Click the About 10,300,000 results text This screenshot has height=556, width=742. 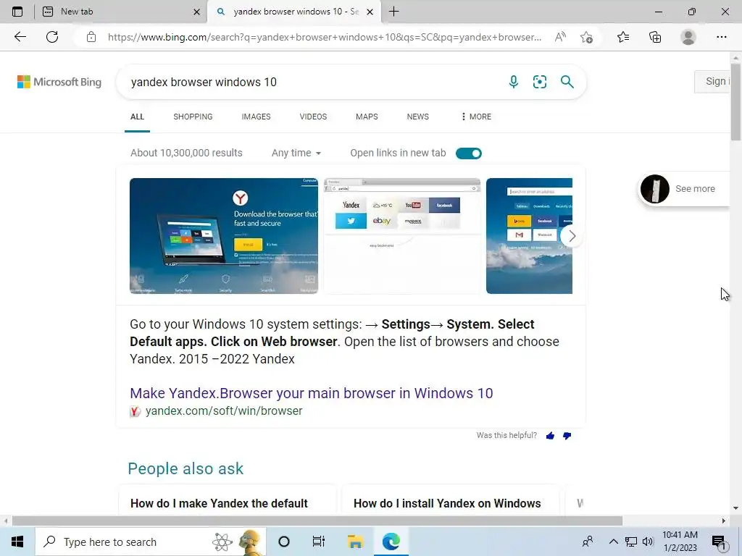tap(186, 153)
